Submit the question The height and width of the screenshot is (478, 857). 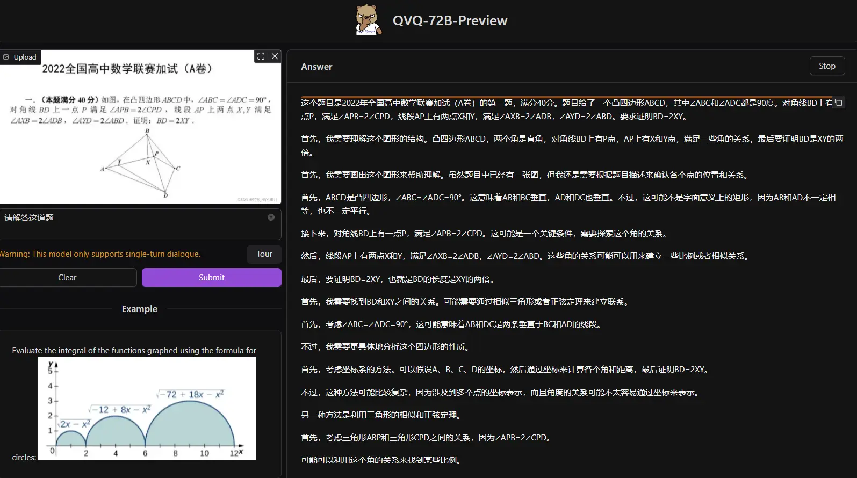212,278
